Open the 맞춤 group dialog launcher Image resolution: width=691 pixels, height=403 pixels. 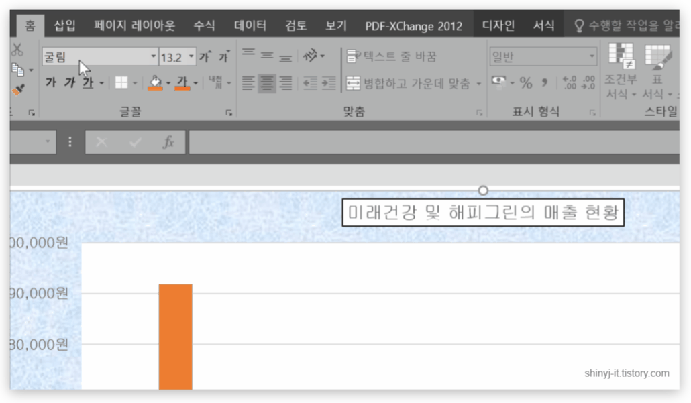pos(479,113)
